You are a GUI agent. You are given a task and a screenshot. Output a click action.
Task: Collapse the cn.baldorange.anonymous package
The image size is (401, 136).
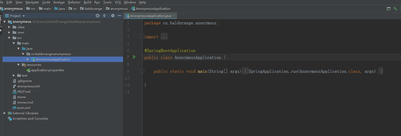23,54
